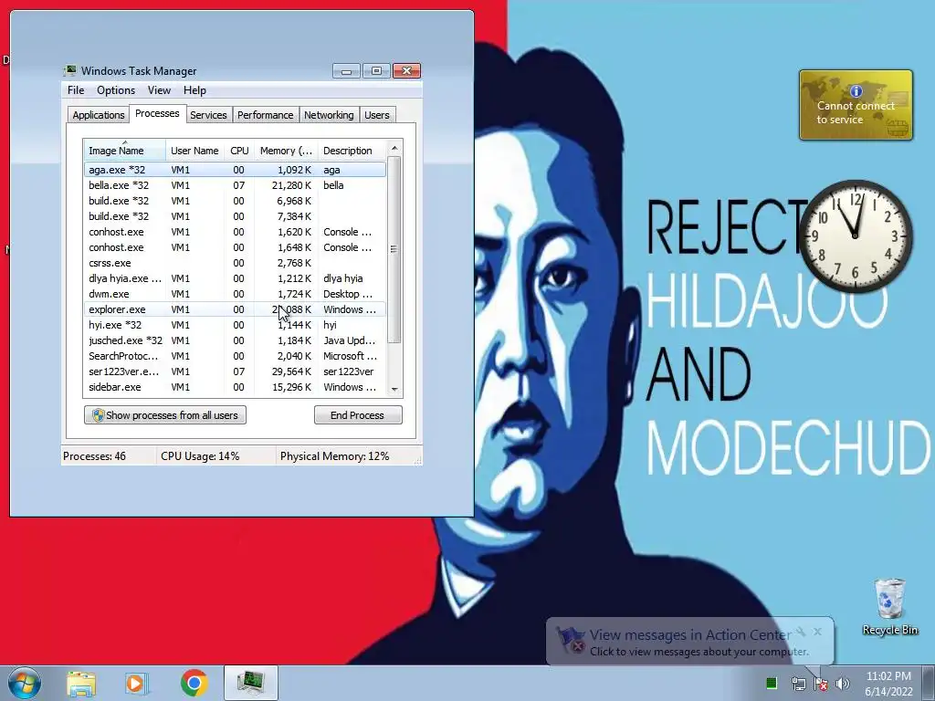Sort by the Image Name column

[124, 151]
